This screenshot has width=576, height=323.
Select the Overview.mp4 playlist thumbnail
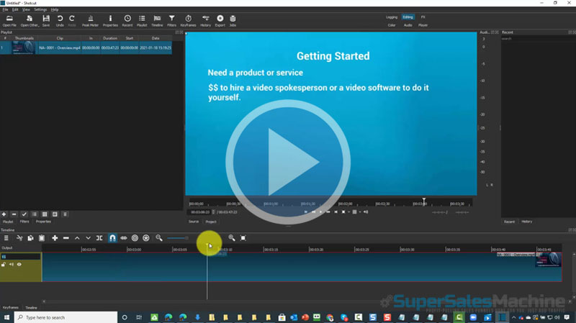[x=22, y=47]
